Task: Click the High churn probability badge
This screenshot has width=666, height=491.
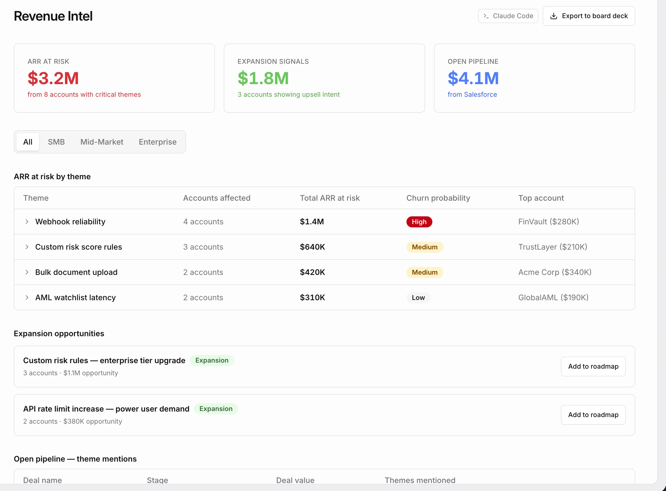Action: point(419,222)
